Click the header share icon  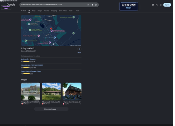coord(157,5)
